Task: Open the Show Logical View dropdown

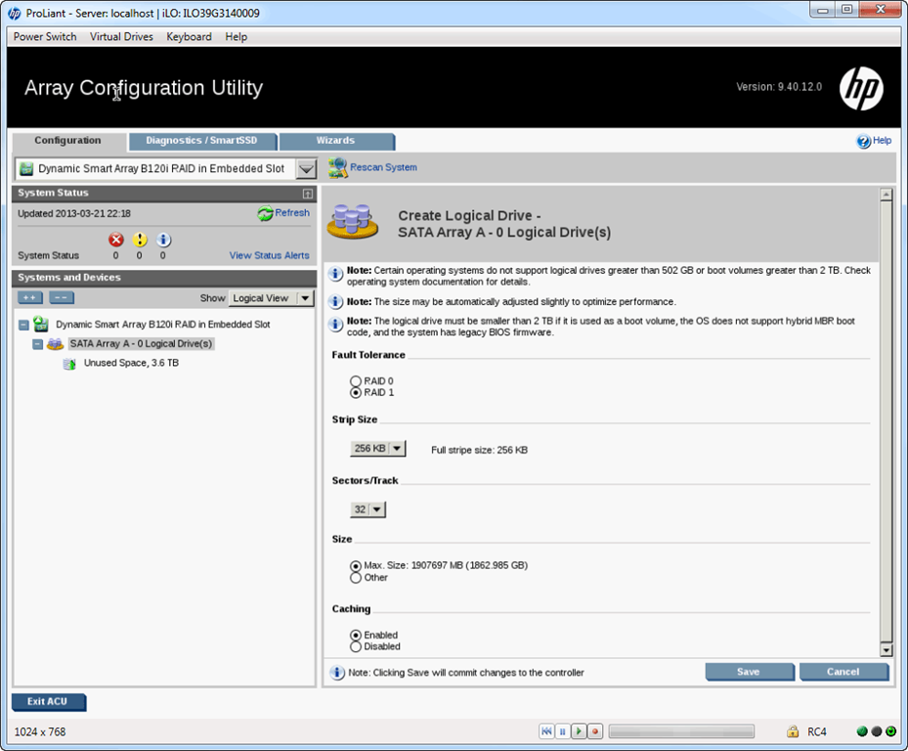Action: pos(271,298)
